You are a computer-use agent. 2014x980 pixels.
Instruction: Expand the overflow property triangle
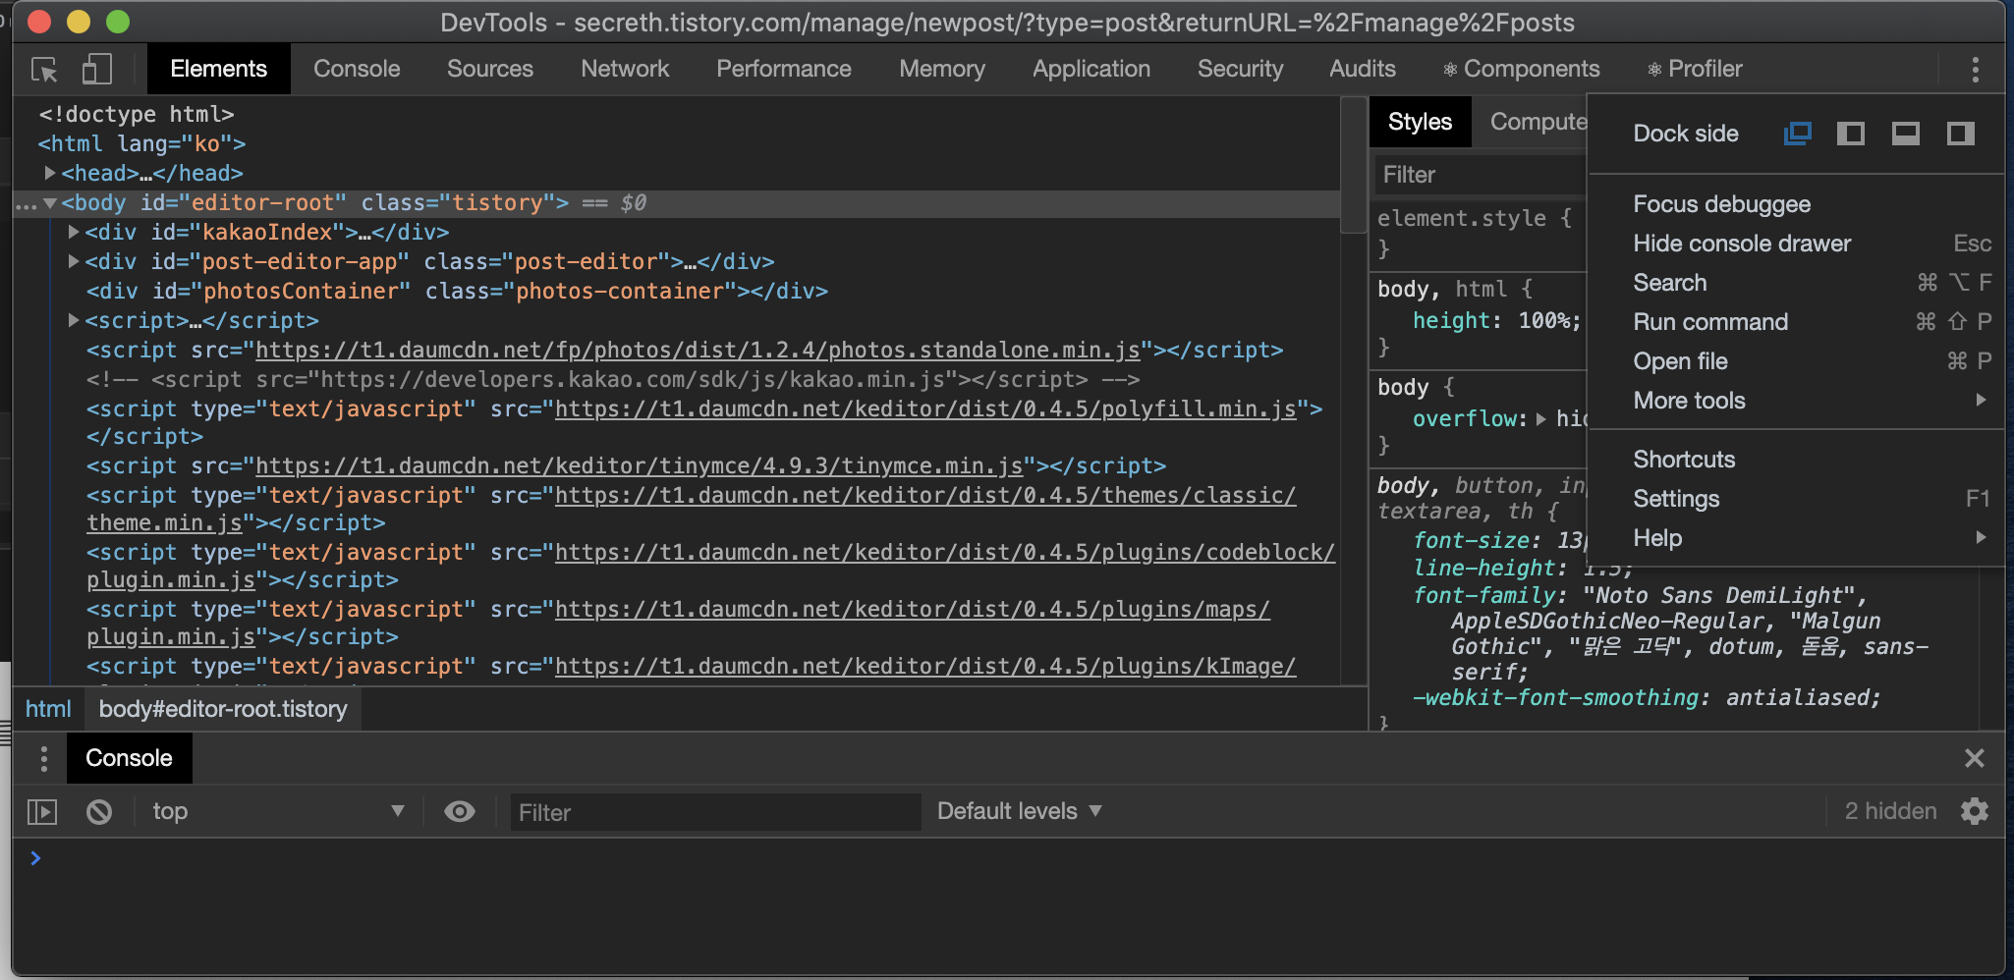(x=1540, y=419)
